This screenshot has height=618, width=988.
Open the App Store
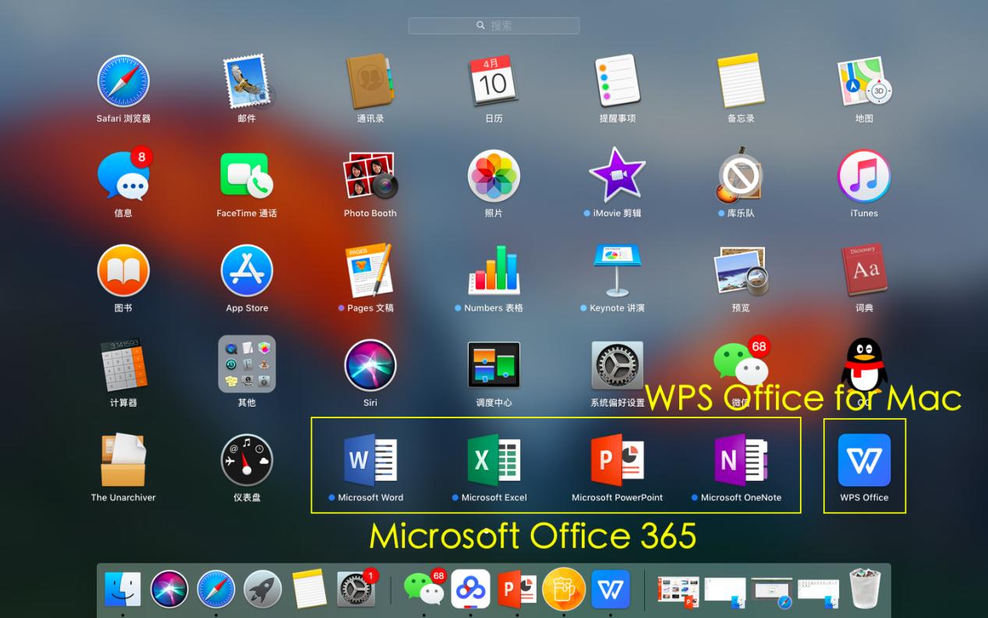click(x=246, y=271)
